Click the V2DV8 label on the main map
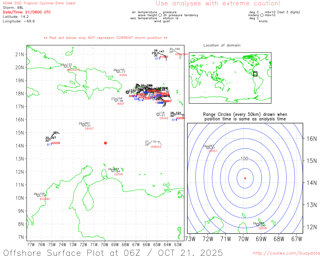The height and width of the screenshot is (256, 320). [118, 174]
